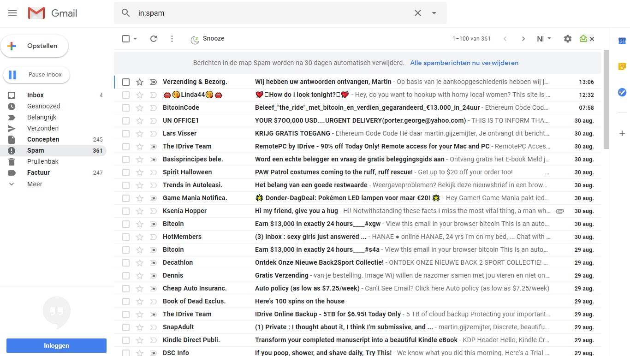Refresh the spam message list

point(154,39)
